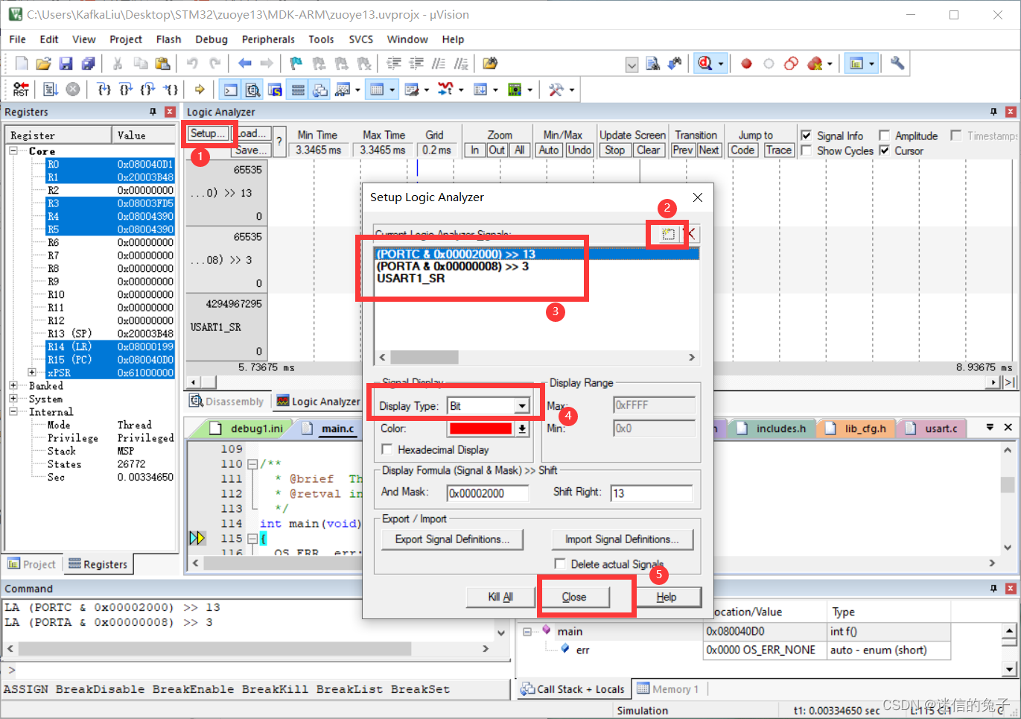Toggle the Hexadecimal Display checkbox
Image resolution: width=1021 pixels, height=719 pixels.
pyautogui.click(x=387, y=450)
